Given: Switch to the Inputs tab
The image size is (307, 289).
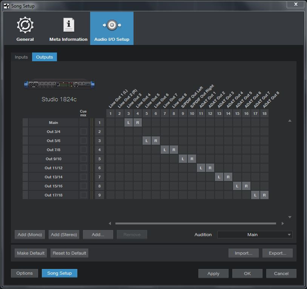Looking at the screenshot, I should click(x=21, y=57).
